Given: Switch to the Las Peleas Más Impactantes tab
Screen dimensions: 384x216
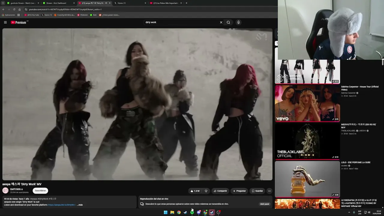Looking at the screenshot, I should pyautogui.click(x=166, y=3).
